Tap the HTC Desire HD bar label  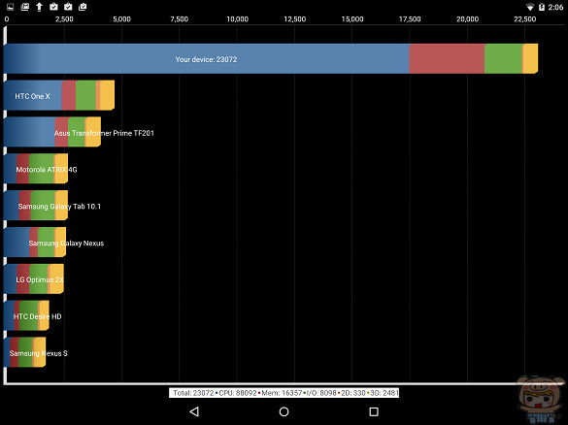click(37, 316)
